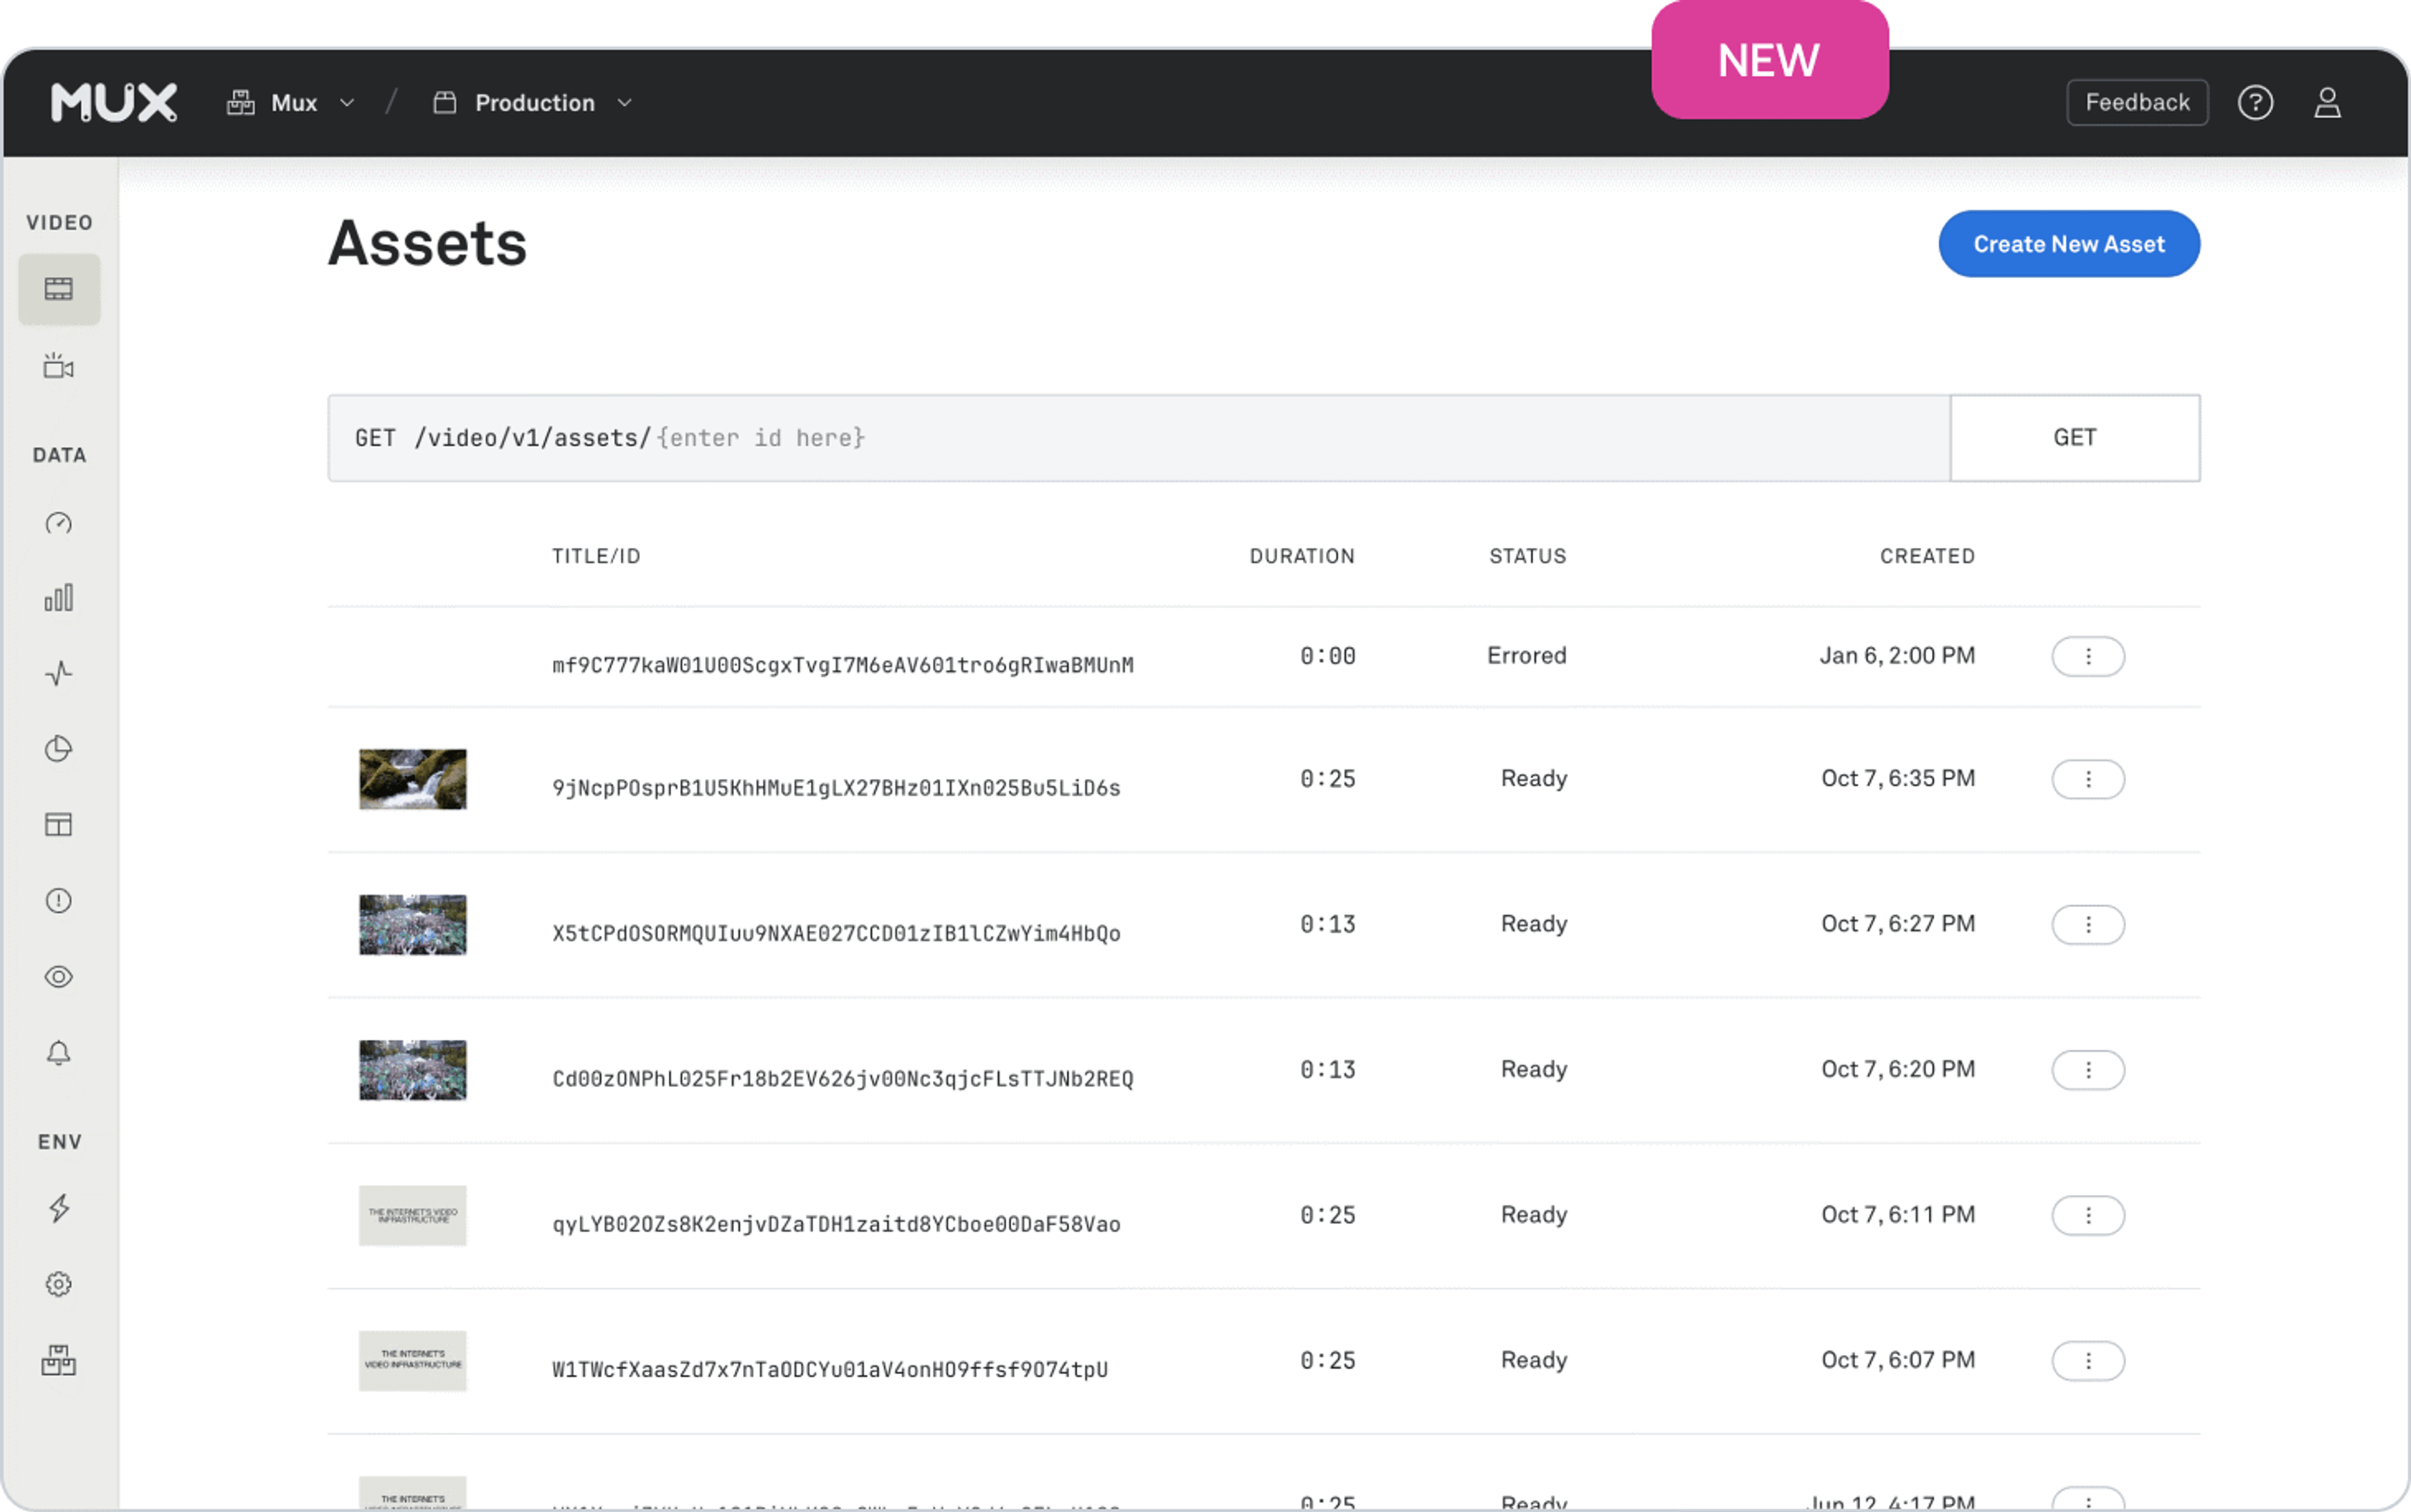Open the Errors exclamation circle icon
Viewport: 2411px width, 1512px height.
coord(59,901)
